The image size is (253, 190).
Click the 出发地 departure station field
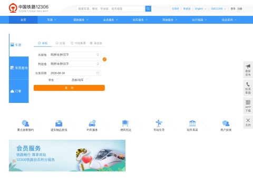[74, 55]
